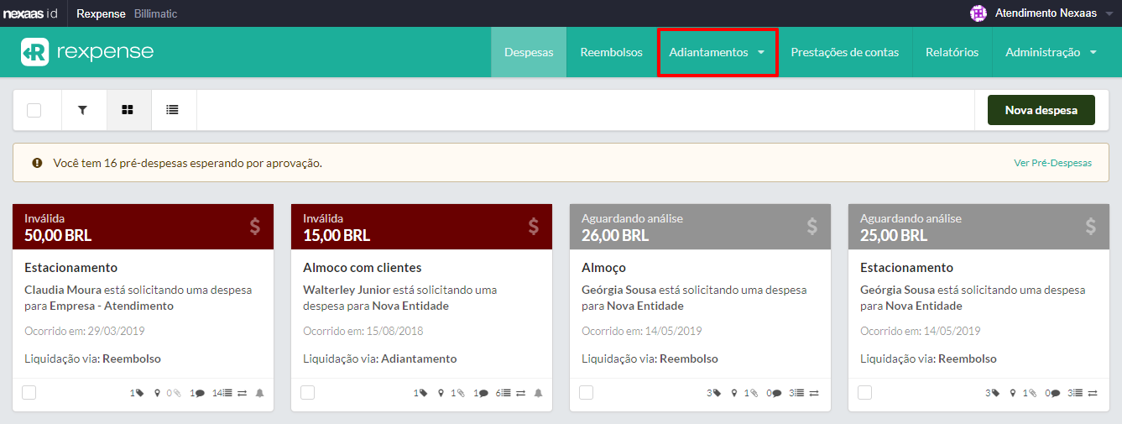Screen dimensions: 1122x424
Task: Open comments bubble on 26,00 BRL card
Action: tap(776, 393)
